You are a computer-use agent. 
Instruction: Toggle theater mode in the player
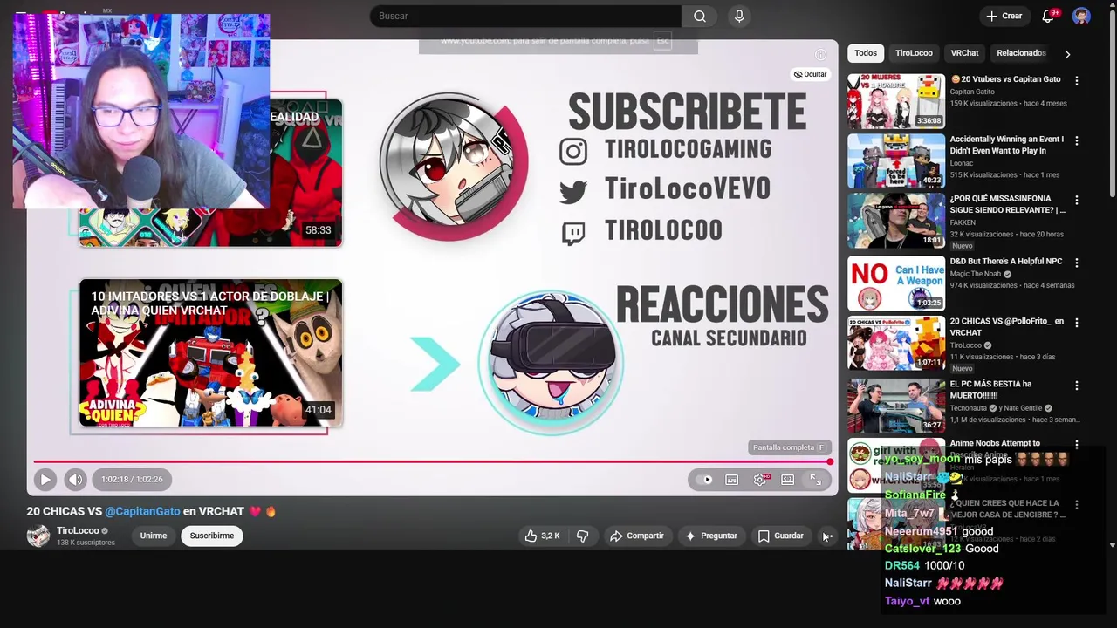pos(787,479)
